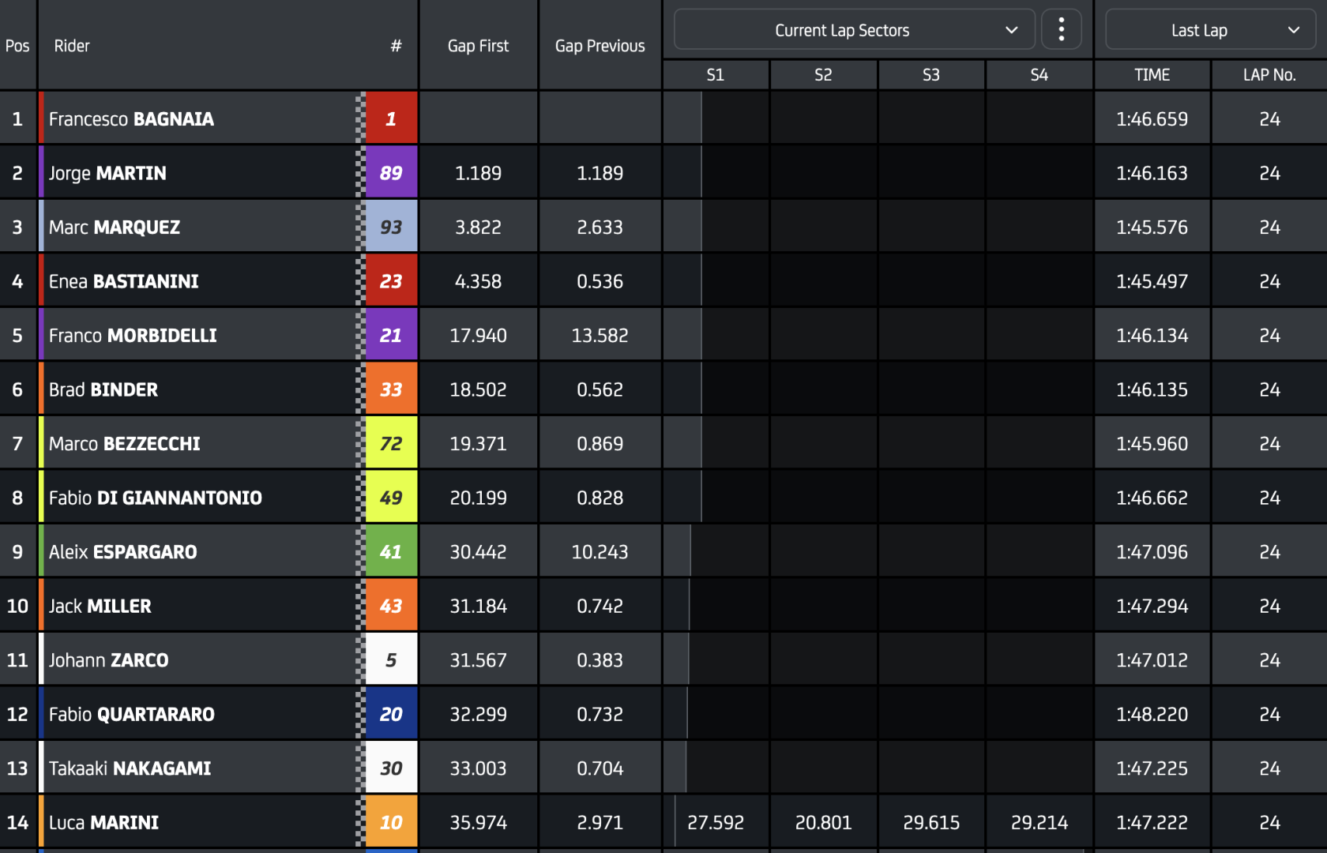
Task: Click last lap time 1:45.497
Action: tap(1152, 281)
